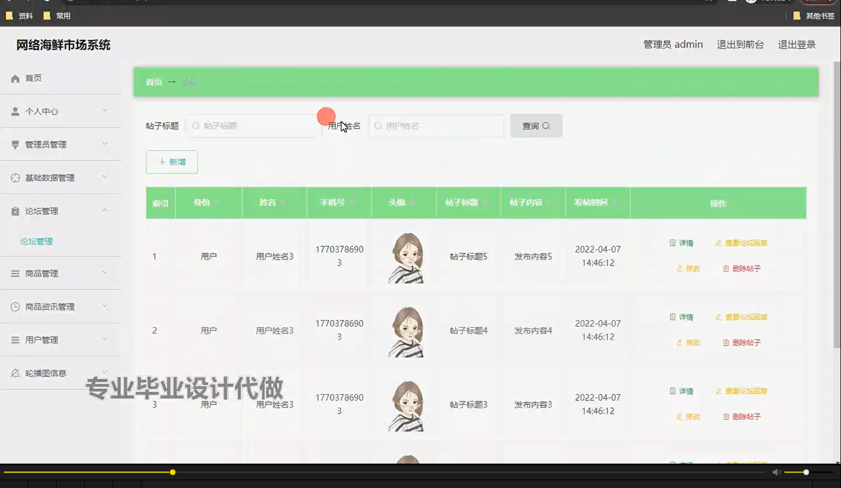This screenshot has width=841, height=488.
Task: Expand the 商品管理 dropdown
Action: pyautogui.click(x=105, y=272)
